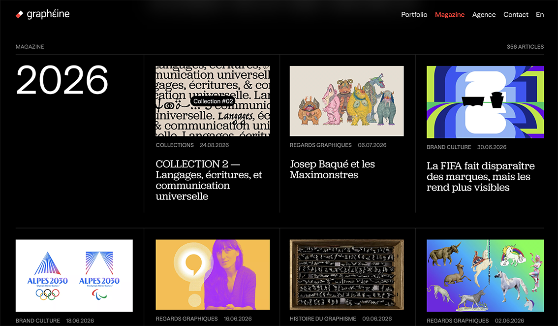Click the date 30.06.2026
The height and width of the screenshot is (326, 558).
pos(492,147)
